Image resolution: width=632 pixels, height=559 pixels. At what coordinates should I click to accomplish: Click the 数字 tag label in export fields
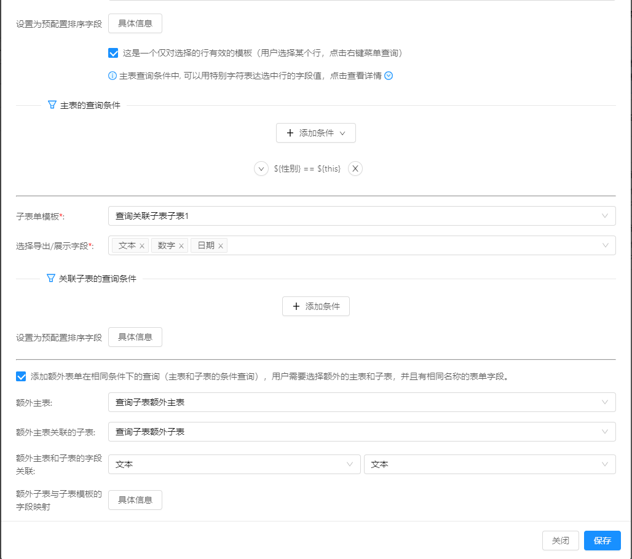(167, 245)
